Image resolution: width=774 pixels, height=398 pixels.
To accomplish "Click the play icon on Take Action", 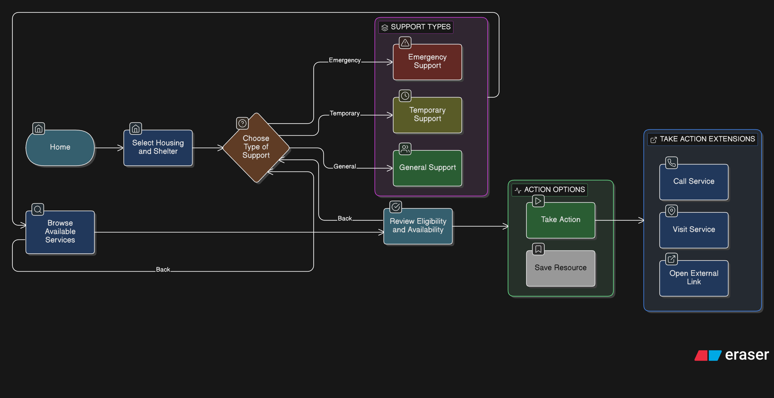I will [x=538, y=201].
